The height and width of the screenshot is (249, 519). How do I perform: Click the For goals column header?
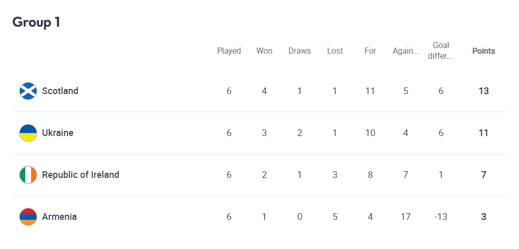(x=370, y=51)
